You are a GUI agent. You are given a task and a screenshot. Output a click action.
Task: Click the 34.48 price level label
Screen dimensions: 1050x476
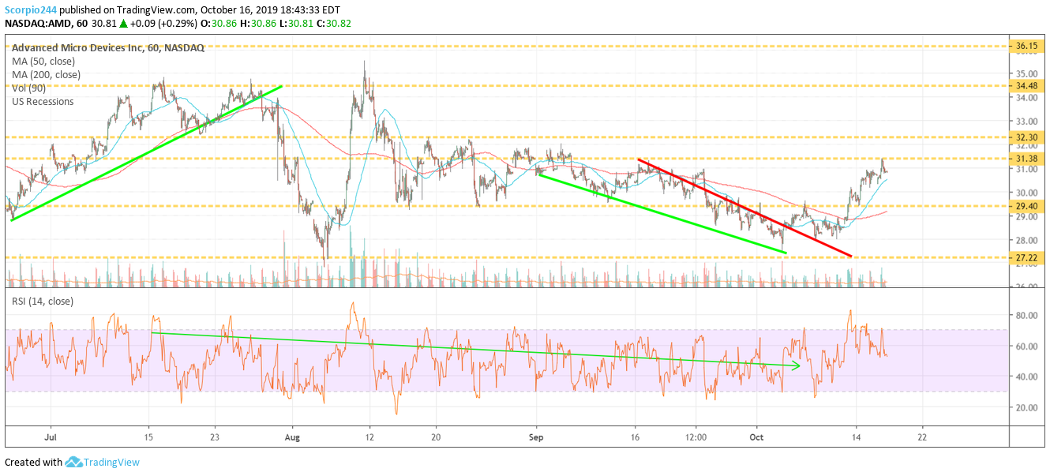click(x=1026, y=85)
